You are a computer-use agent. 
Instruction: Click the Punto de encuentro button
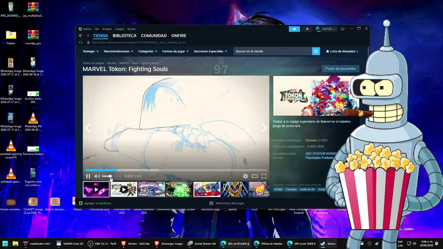[341, 69]
